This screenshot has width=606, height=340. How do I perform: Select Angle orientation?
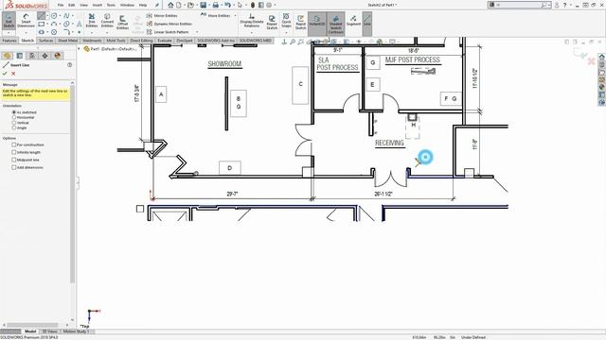click(14, 127)
